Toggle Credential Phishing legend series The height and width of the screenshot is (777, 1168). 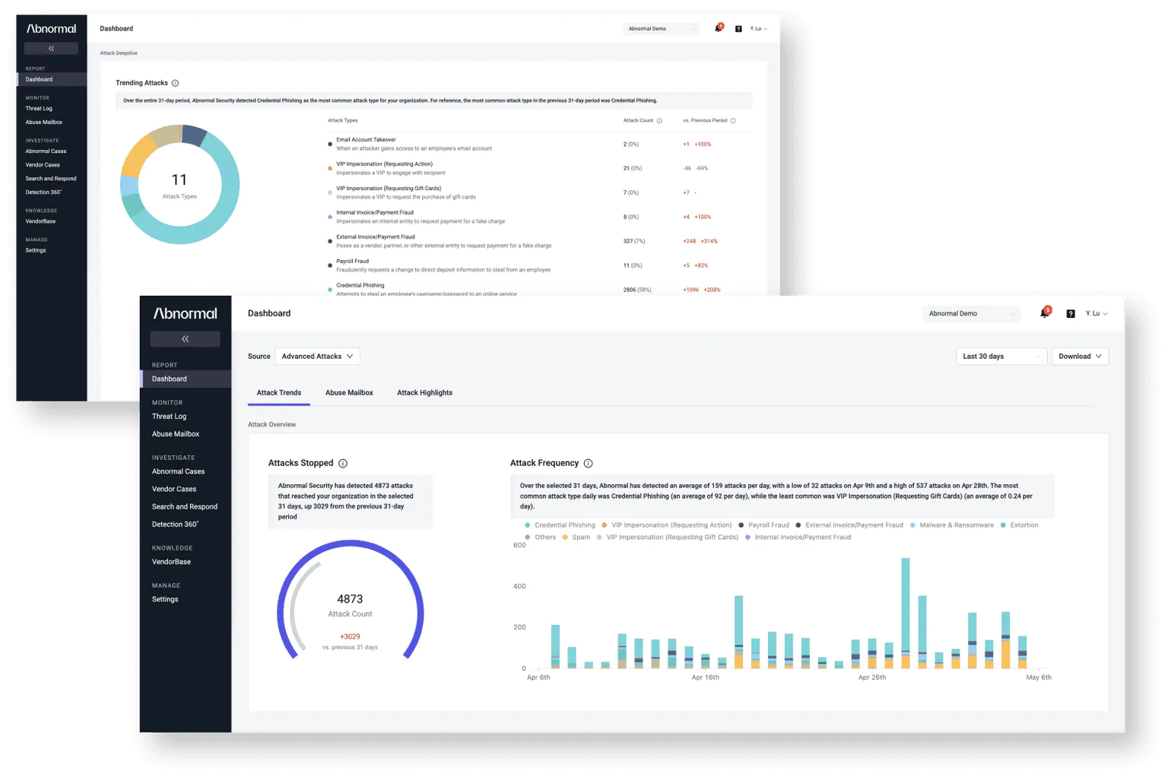560,525
